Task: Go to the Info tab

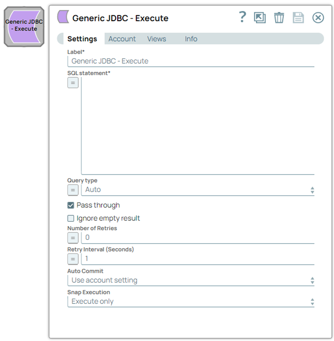Action: coord(191,39)
